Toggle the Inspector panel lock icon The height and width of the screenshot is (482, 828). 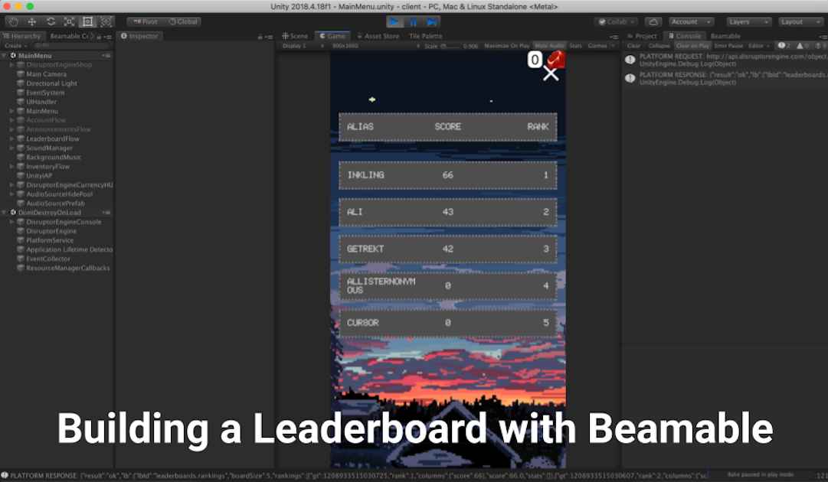260,37
